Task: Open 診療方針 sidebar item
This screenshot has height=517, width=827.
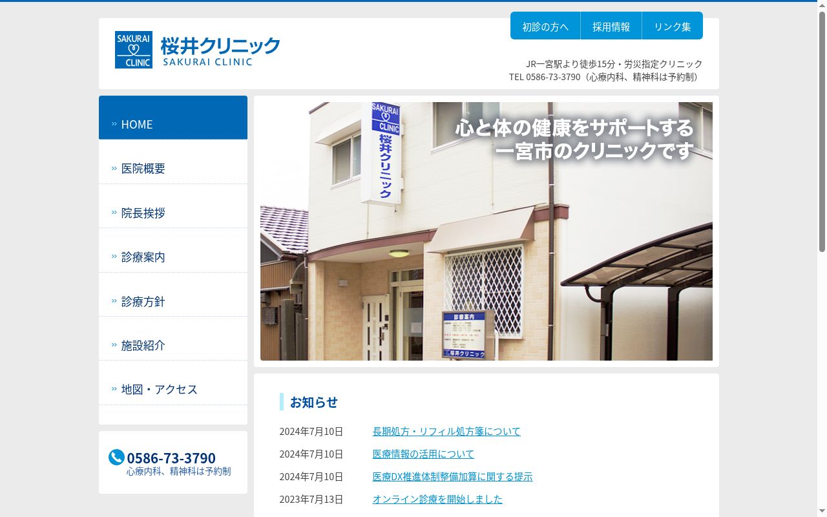Action: click(x=173, y=295)
